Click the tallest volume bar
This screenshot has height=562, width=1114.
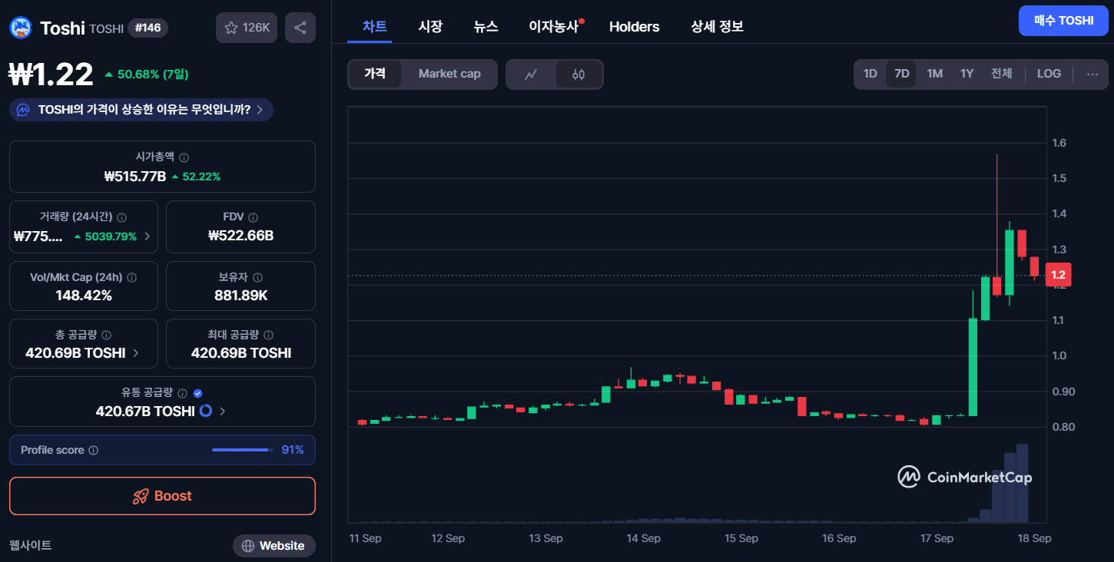(x=1022, y=484)
